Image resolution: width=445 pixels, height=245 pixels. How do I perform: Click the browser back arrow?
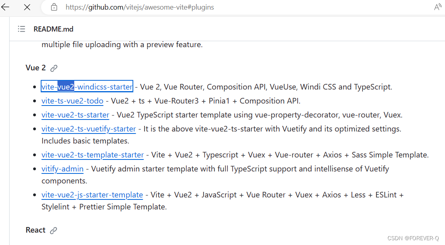(x=5, y=7)
